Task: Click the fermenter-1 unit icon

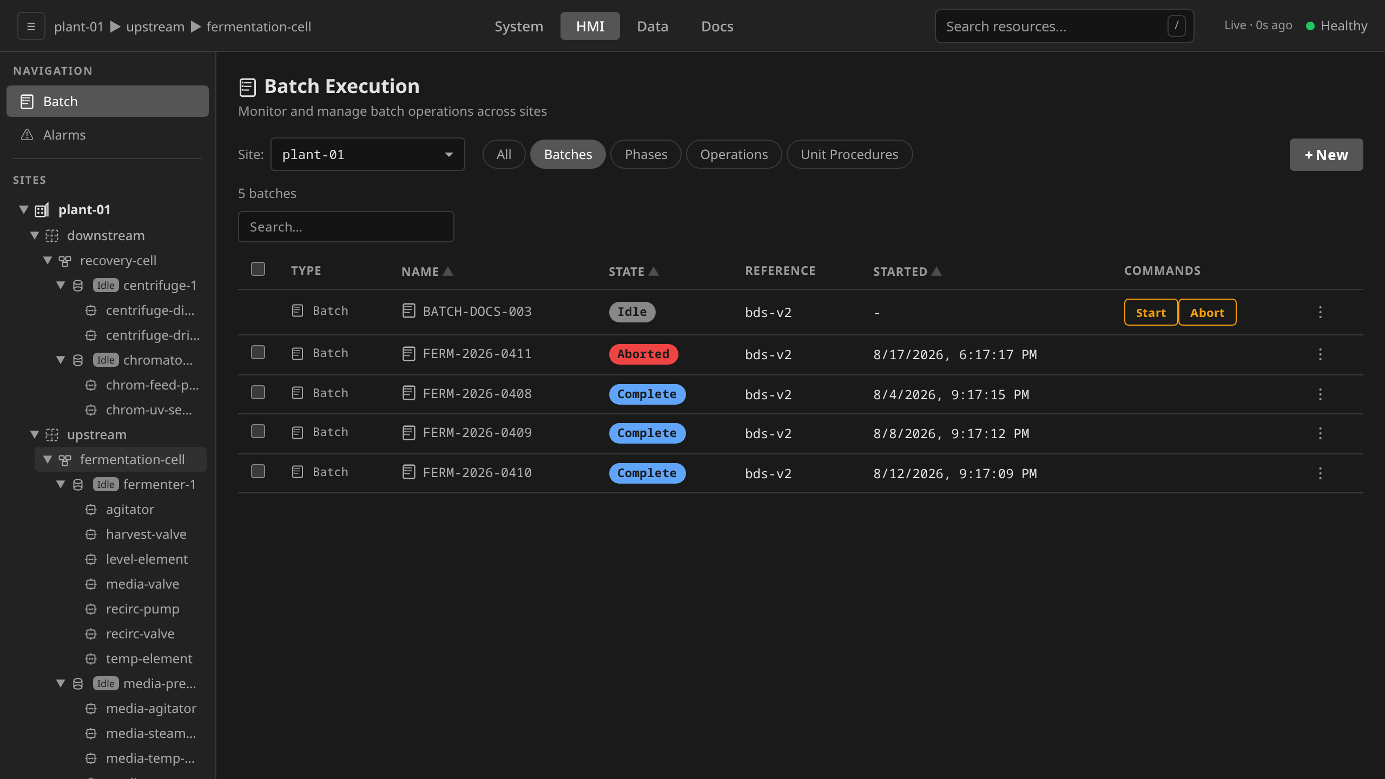Action: (x=78, y=485)
